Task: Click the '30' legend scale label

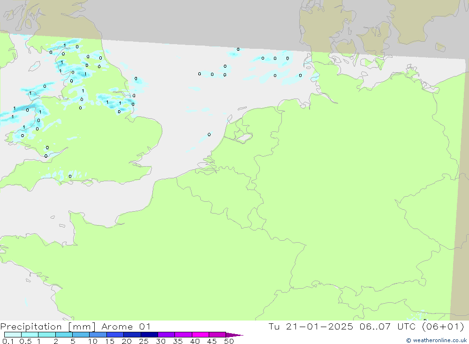Action: [161, 341]
